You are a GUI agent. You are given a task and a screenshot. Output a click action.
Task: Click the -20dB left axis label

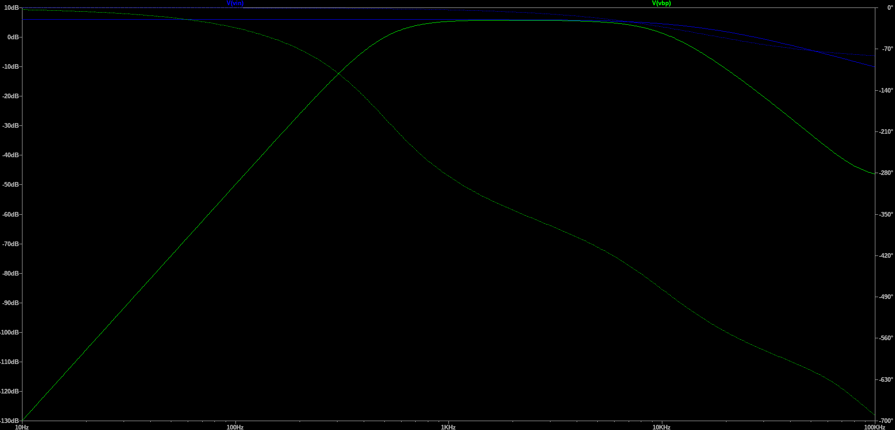[11, 96]
